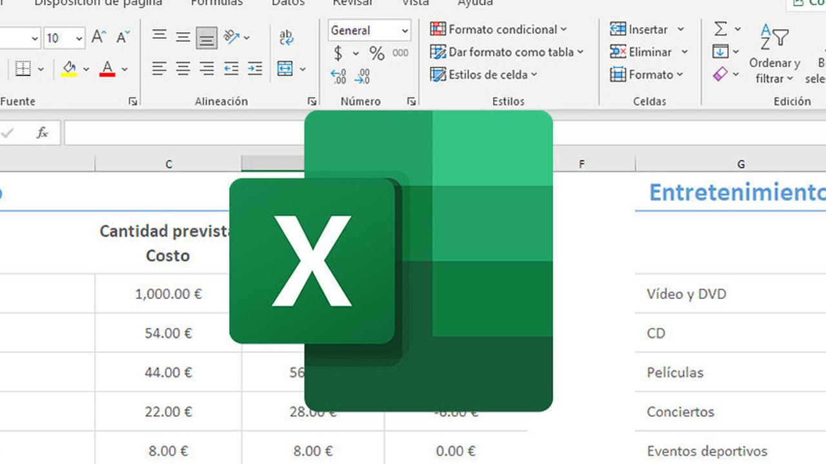The height and width of the screenshot is (464, 826).
Task: Open the Revisar ribbon tab
Action: (352, 4)
